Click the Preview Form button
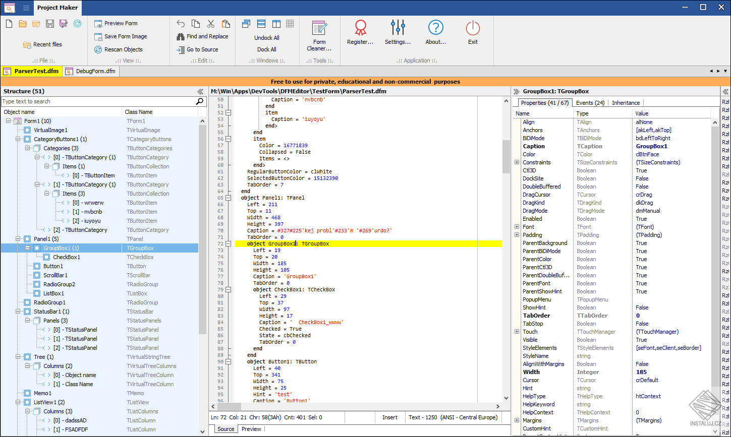731x437 pixels. (116, 23)
